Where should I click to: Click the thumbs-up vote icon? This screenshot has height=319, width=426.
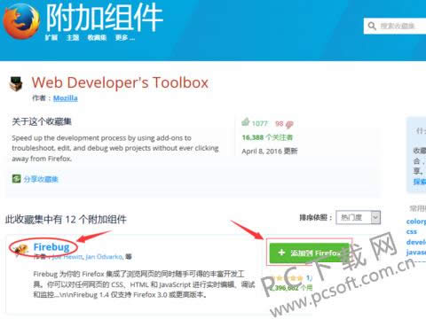point(246,121)
